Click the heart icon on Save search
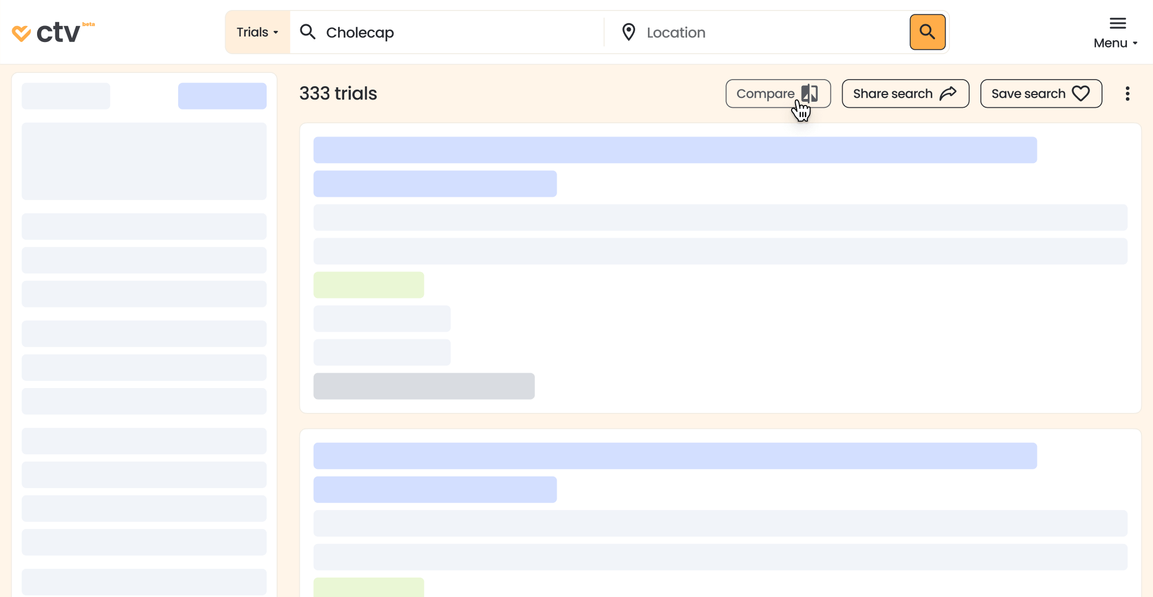This screenshot has height=597, width=1153. point(1081,93)
